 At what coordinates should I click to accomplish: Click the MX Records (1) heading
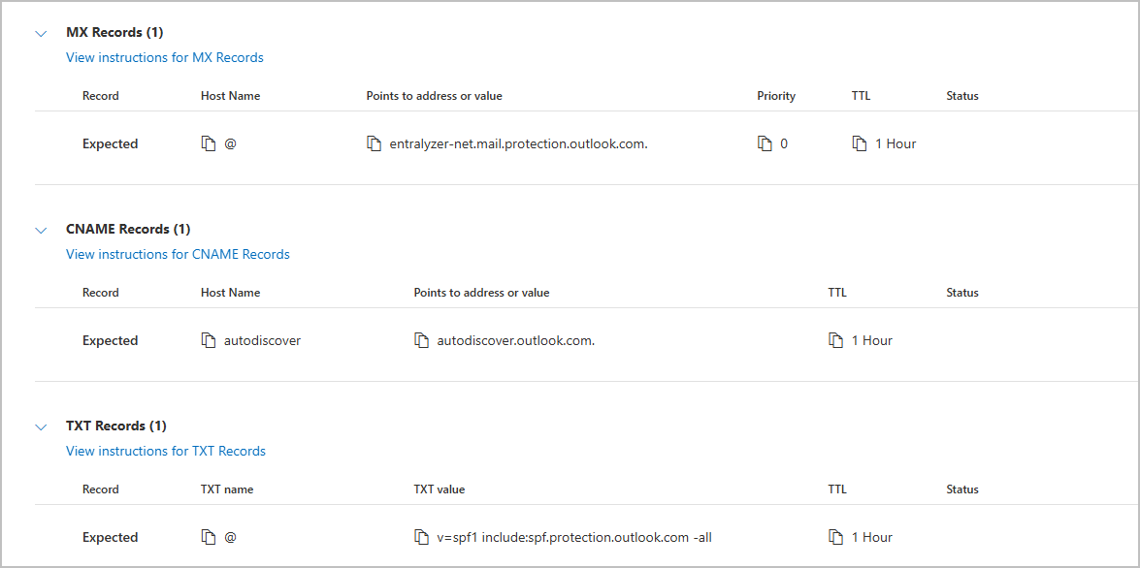pyautogui.click(x=115, y=32)
